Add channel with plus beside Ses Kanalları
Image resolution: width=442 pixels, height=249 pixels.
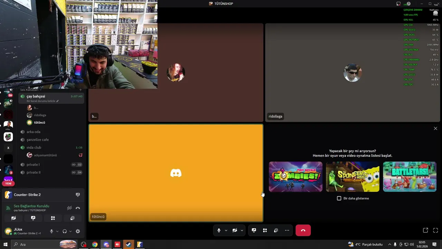[80, 90]
